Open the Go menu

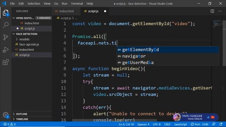[x=56, y=4]
